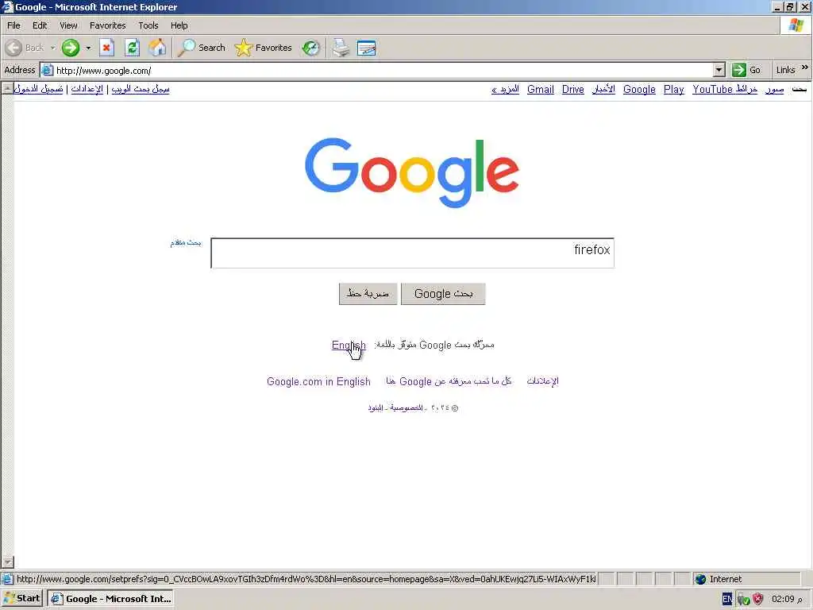Click the vertical scrollbar down arrow
Image resolution: width=813 pixels, height=610 pixels.
click(x=6, y=562)
